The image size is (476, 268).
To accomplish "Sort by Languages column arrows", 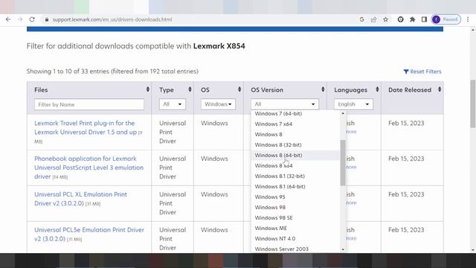I will [x=377, y=89].
